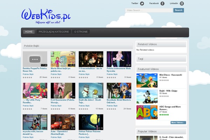Open PRZEGLĄDAJ KATEGORIE menu item
This screenshot has width=210, height=140.
54,32
